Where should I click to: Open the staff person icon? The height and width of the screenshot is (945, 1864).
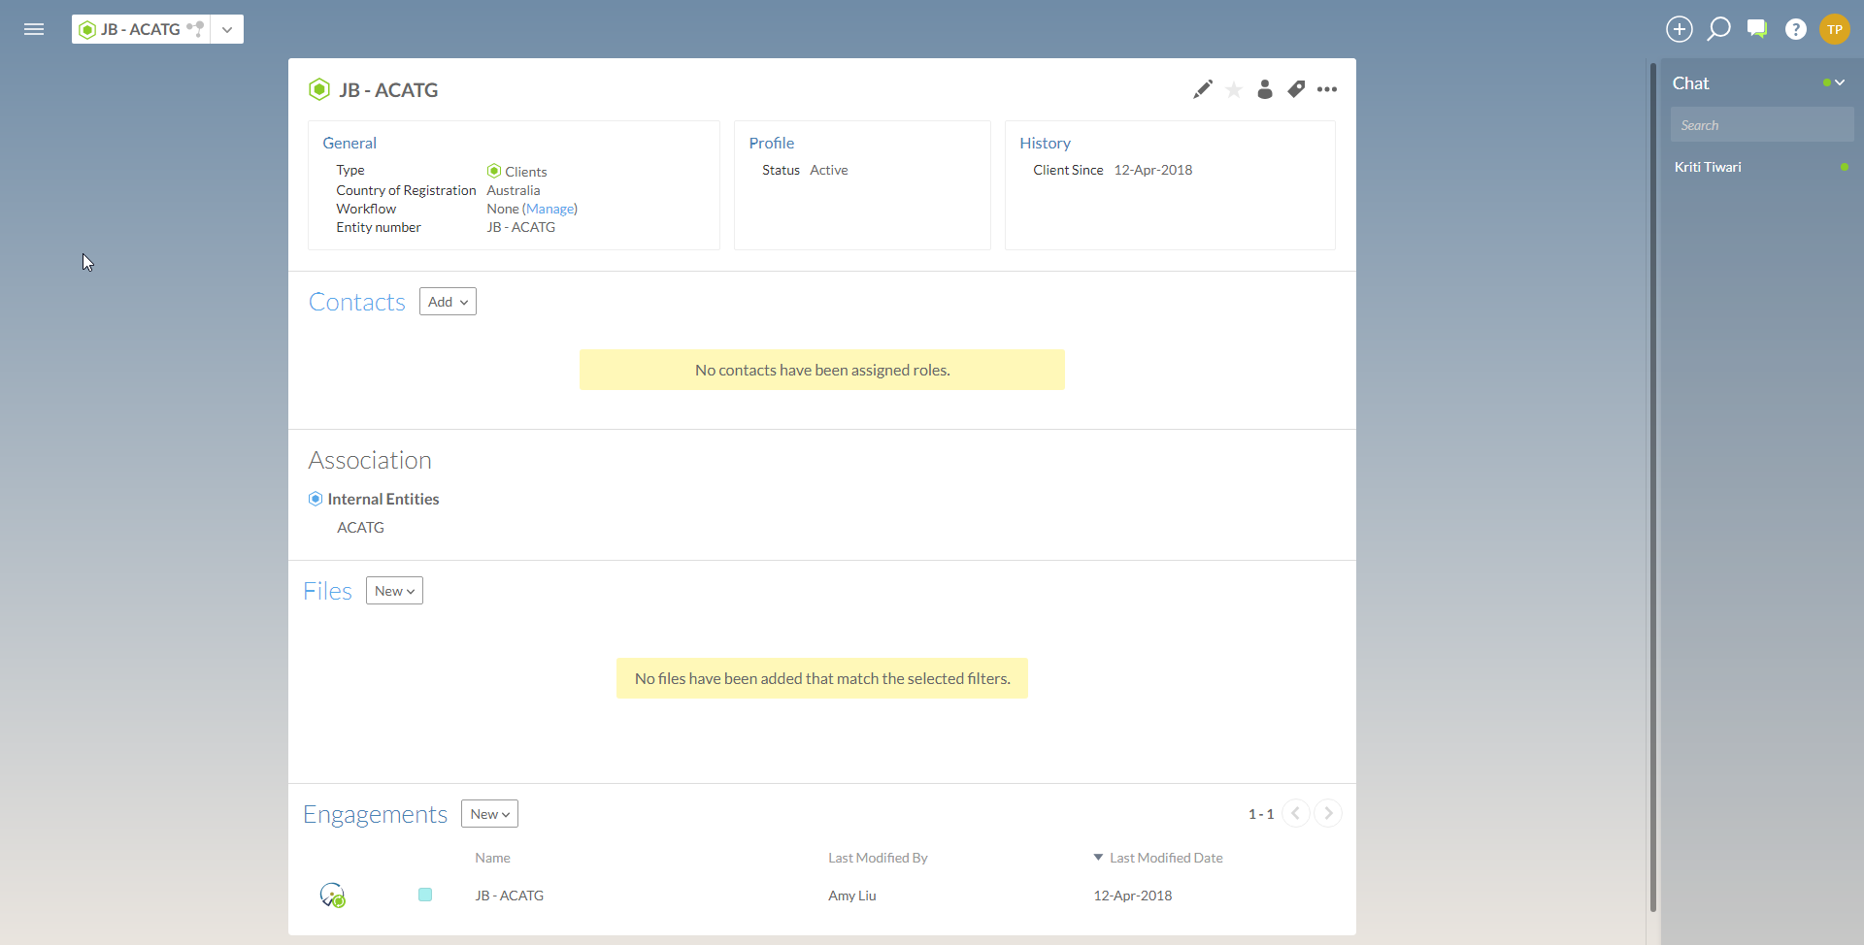tap(1265, 89)
